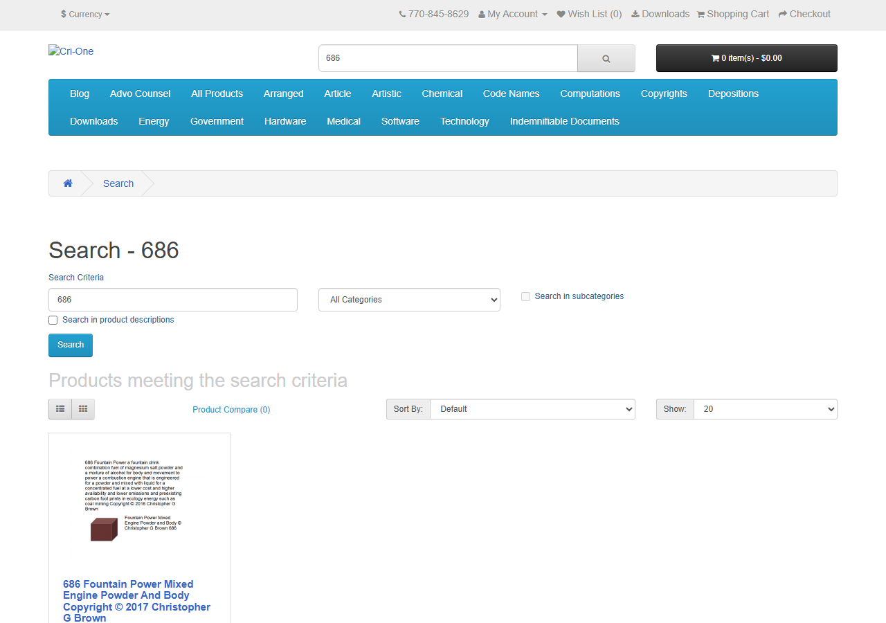886x623 pixels.
Task: Open the Sort By dropdown
Action: point(532,409)
